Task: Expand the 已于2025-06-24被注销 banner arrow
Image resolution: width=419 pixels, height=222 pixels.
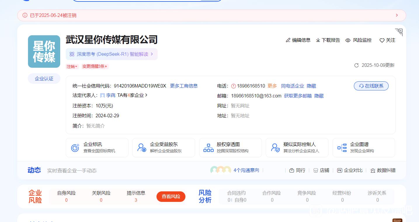Action: (x=397, y=15)
